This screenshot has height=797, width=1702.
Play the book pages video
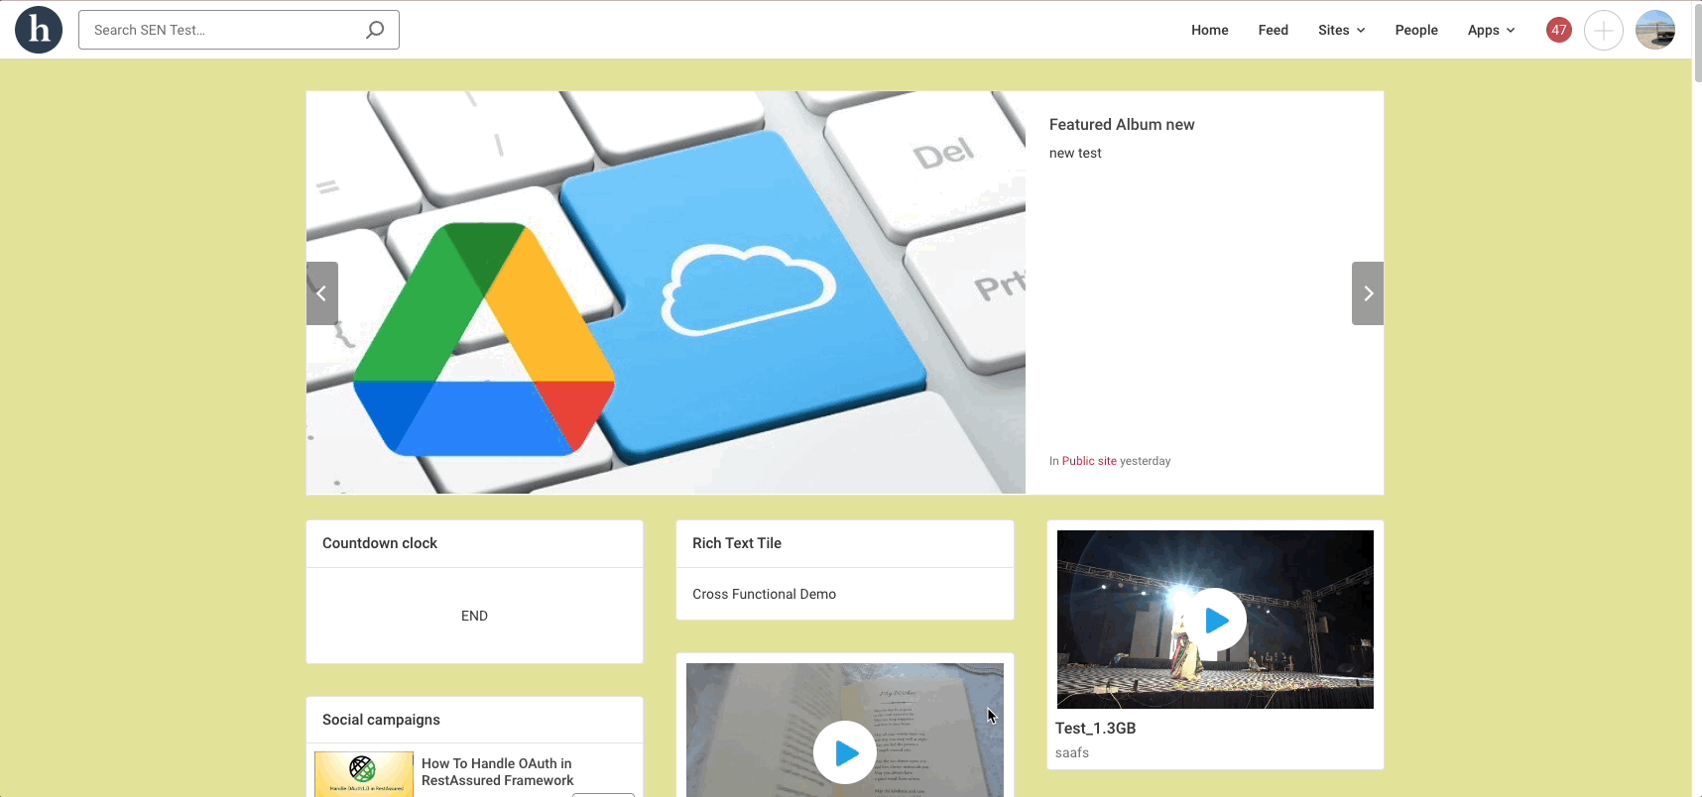pos(845,753)
